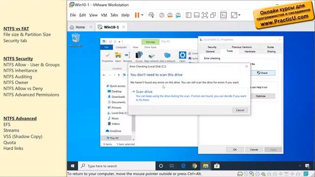The height and width of the screenshot is (177, 315).
Task: Click OK in Local Disk Properties
Action: click(235, 149)
